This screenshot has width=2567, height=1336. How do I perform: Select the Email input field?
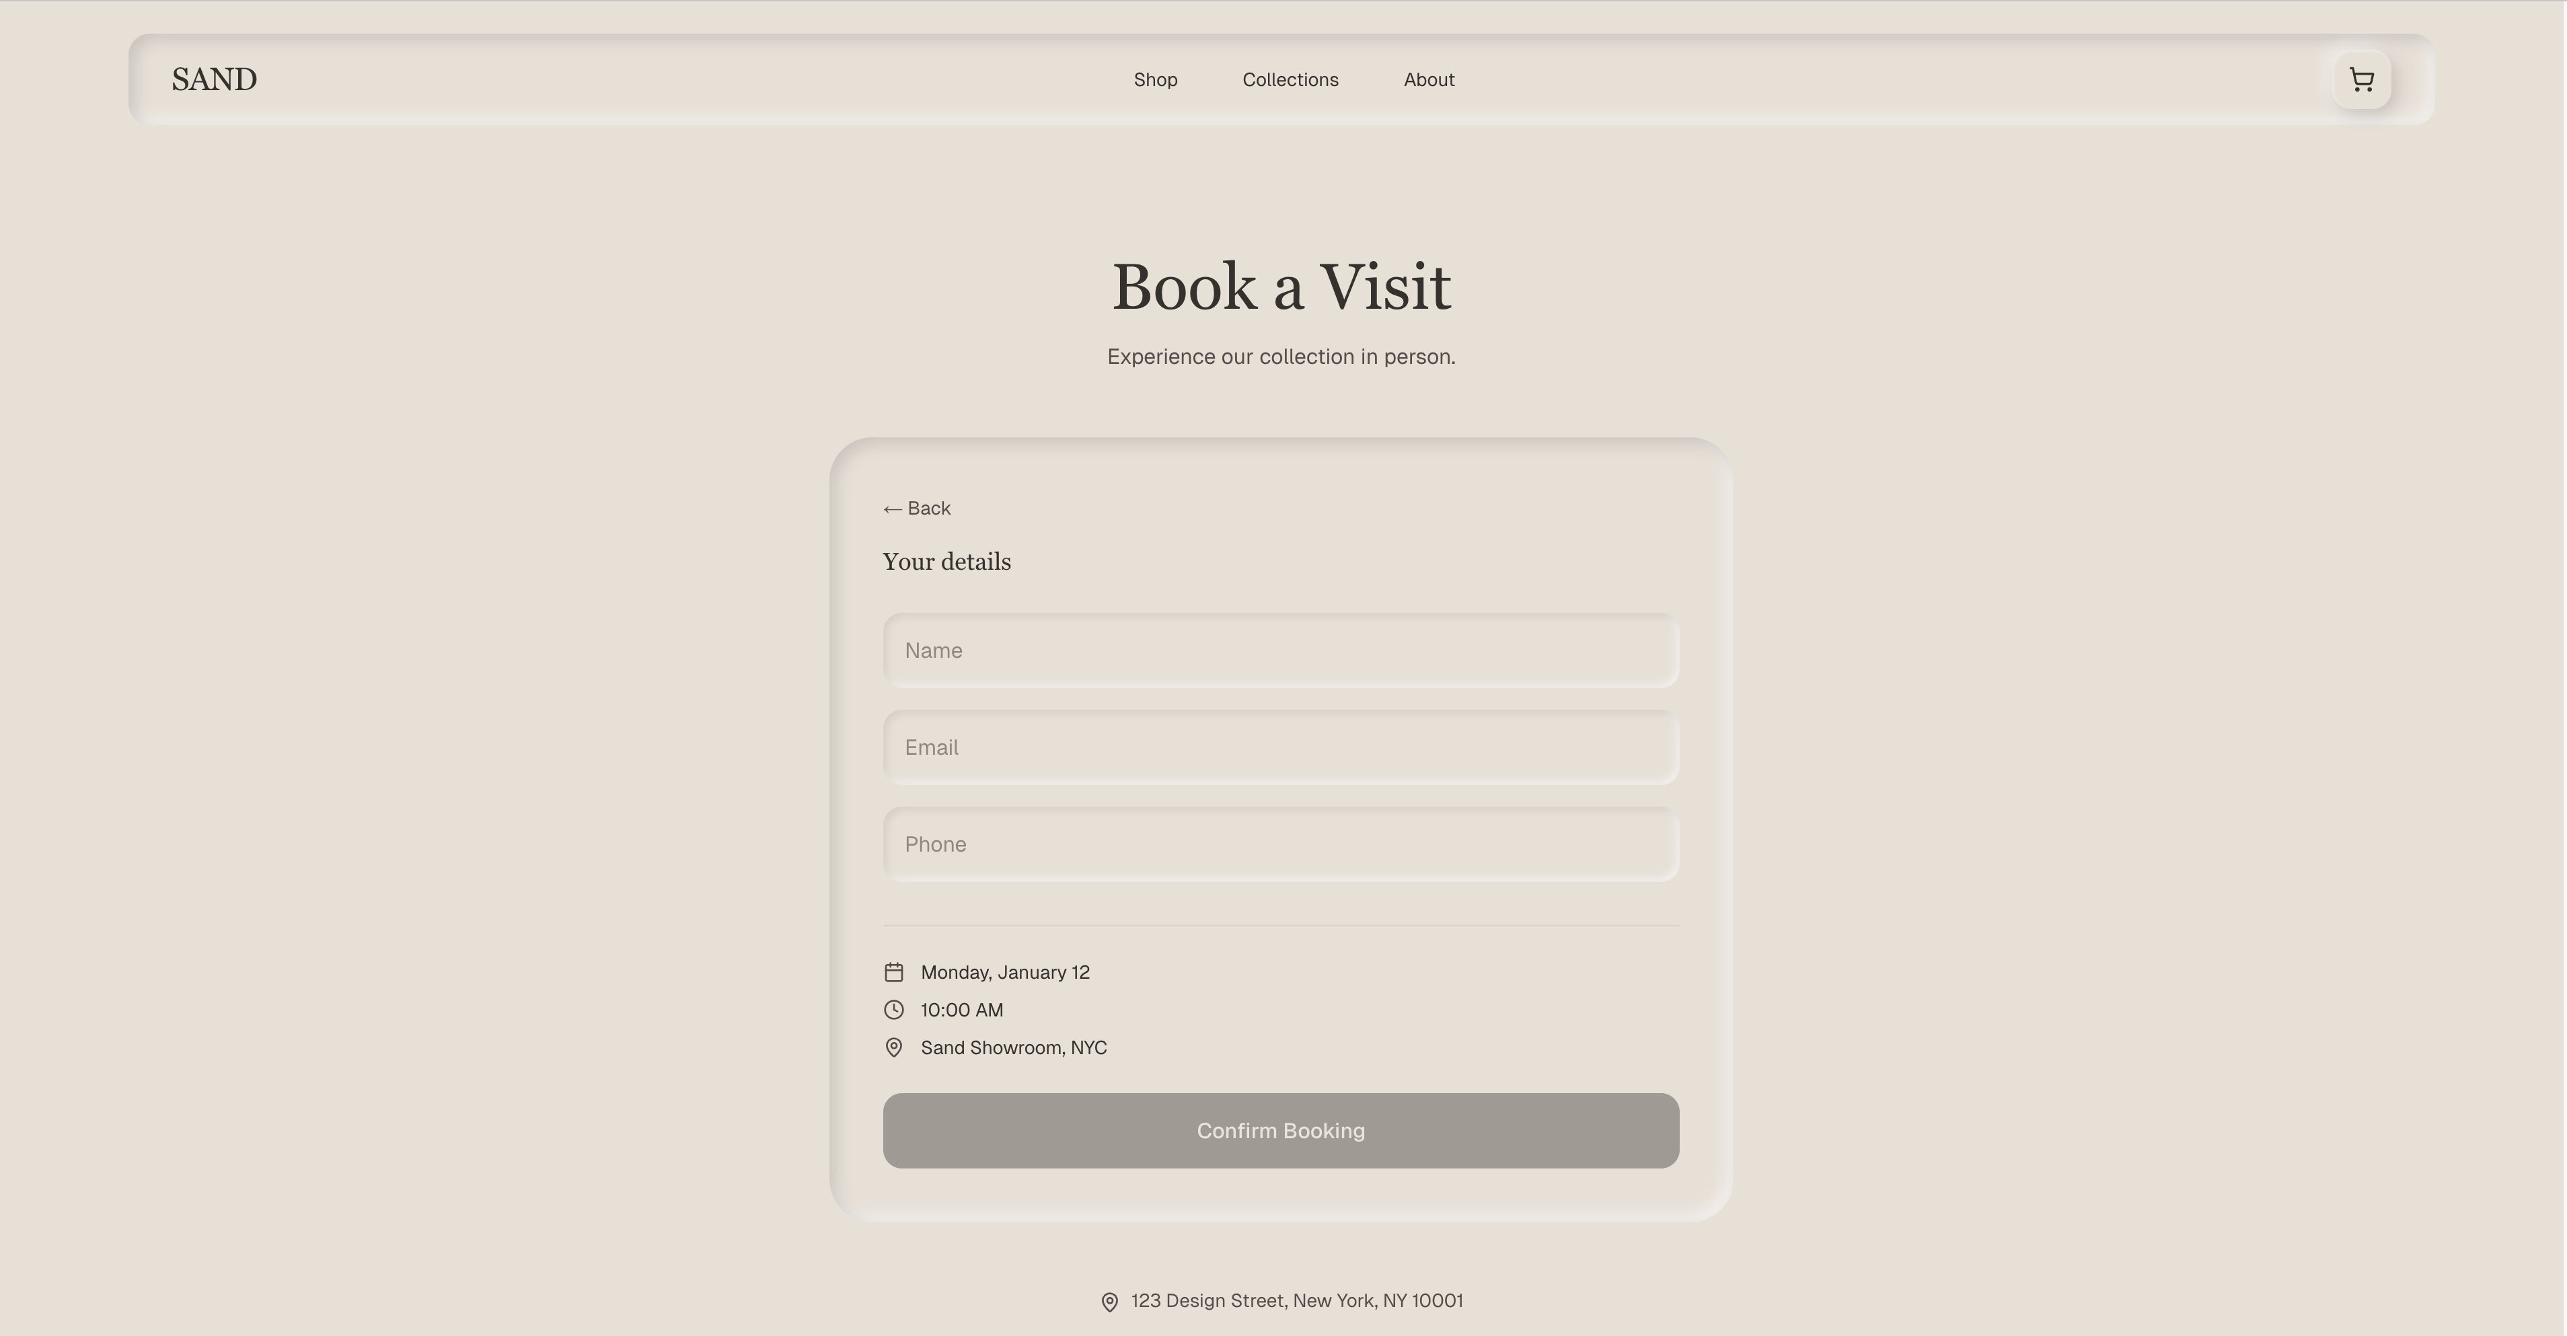[1281, 747]
